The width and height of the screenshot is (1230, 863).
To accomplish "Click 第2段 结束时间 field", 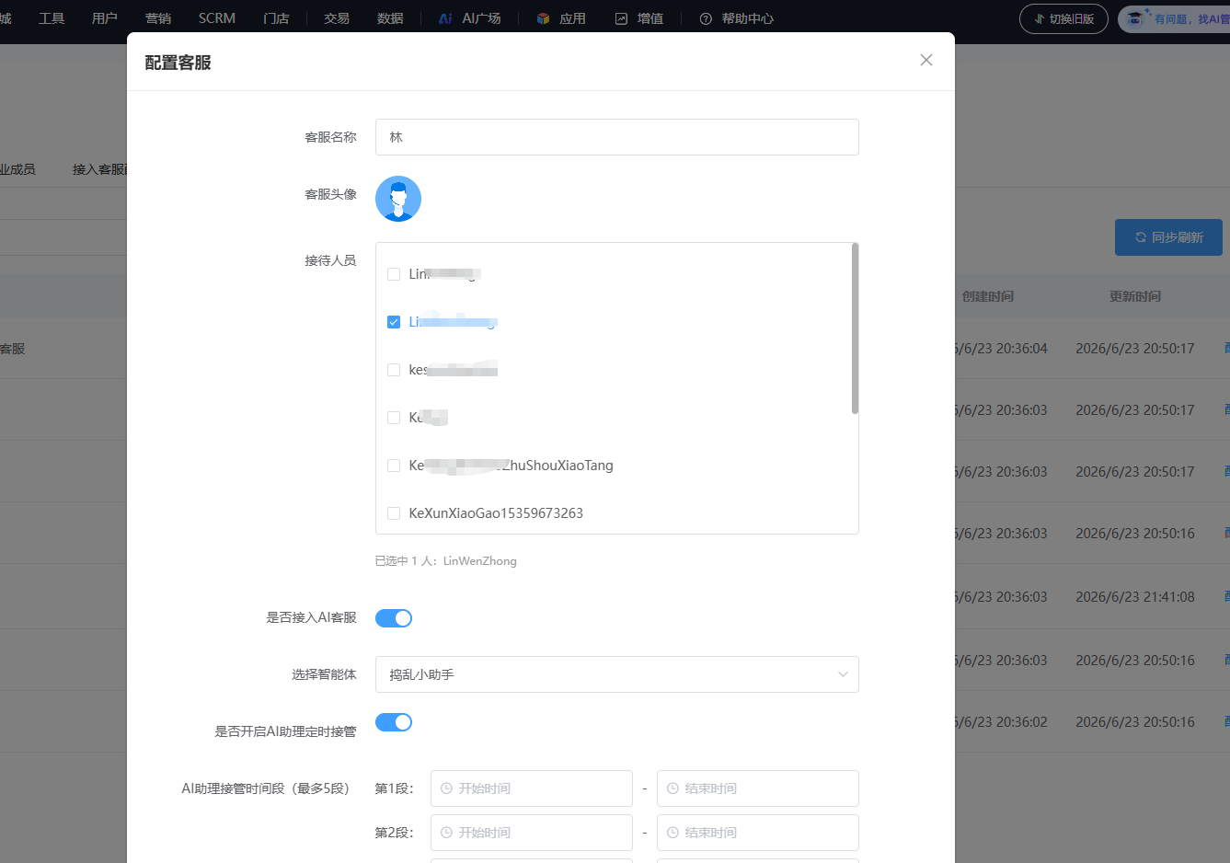I will click(x=758, y=833).
